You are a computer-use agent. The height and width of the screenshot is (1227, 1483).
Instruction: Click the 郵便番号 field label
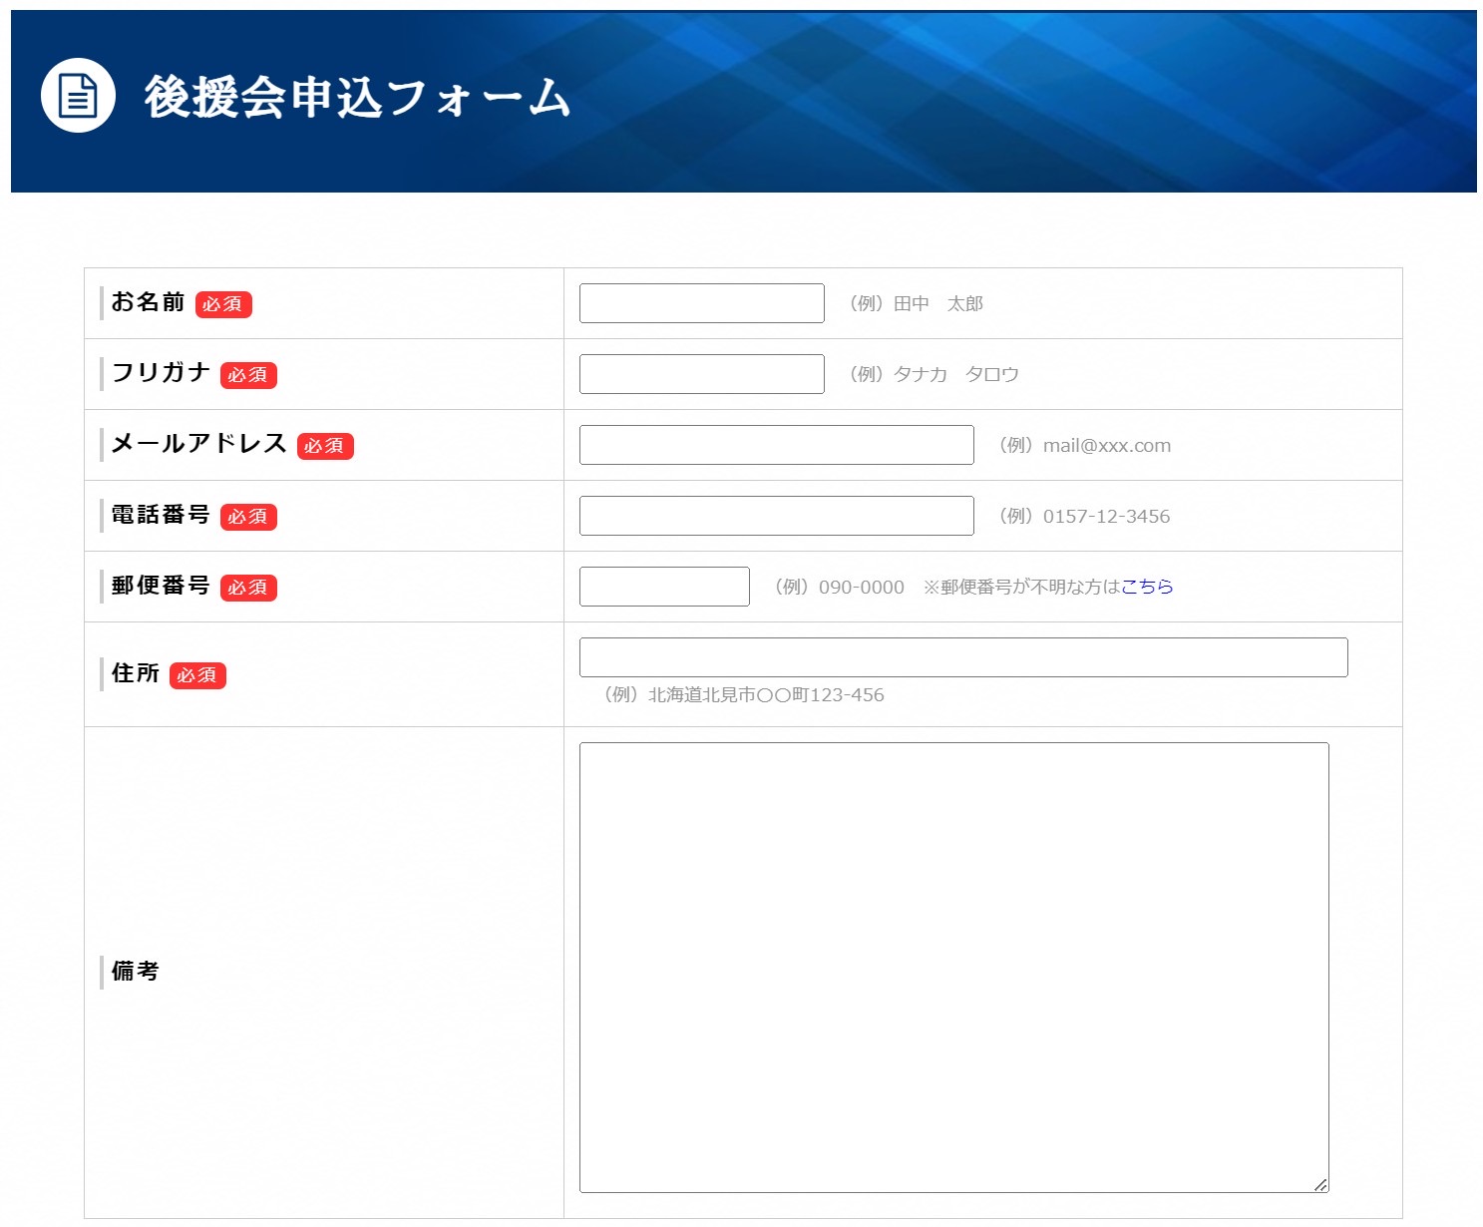click(x=161, y=586)
